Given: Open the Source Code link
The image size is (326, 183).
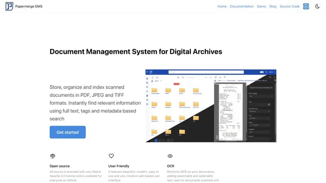Looking at the screenshot, I should 289,7.
